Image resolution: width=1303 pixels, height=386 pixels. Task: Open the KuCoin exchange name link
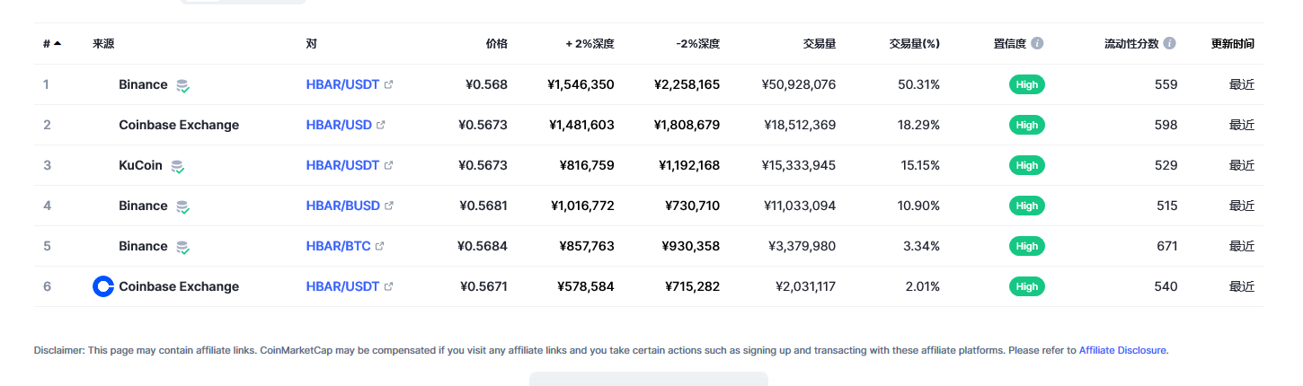point(140,165)
